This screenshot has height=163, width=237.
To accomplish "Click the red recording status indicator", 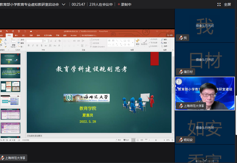I will tap(119, 4).
